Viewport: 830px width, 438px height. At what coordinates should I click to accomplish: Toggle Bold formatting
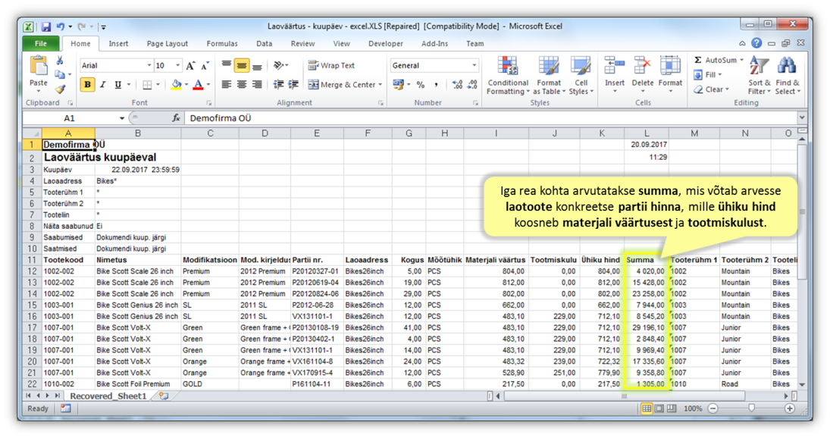tap(88, 85)
